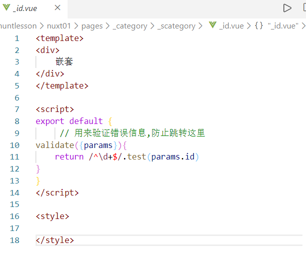The width and height of the screenshot is (306, 253).
Task: Click the export keyword on line 8
Action: click(x=50, y=121)
